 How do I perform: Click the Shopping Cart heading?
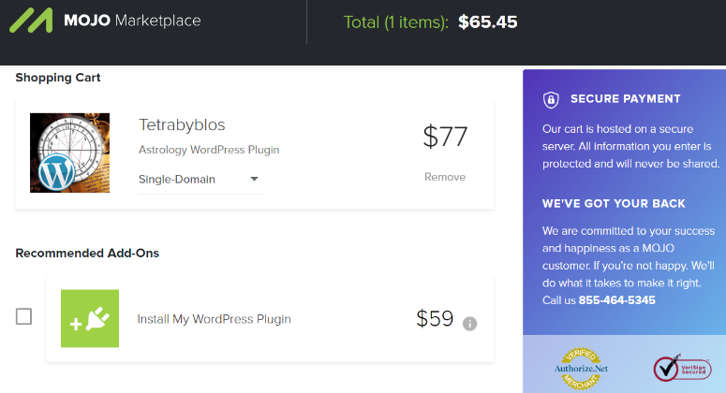(x=58, y=78)
